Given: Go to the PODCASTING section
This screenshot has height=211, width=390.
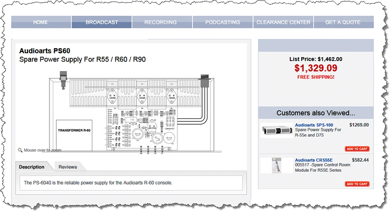Looking at the screenshot, I should click(223, 22).
